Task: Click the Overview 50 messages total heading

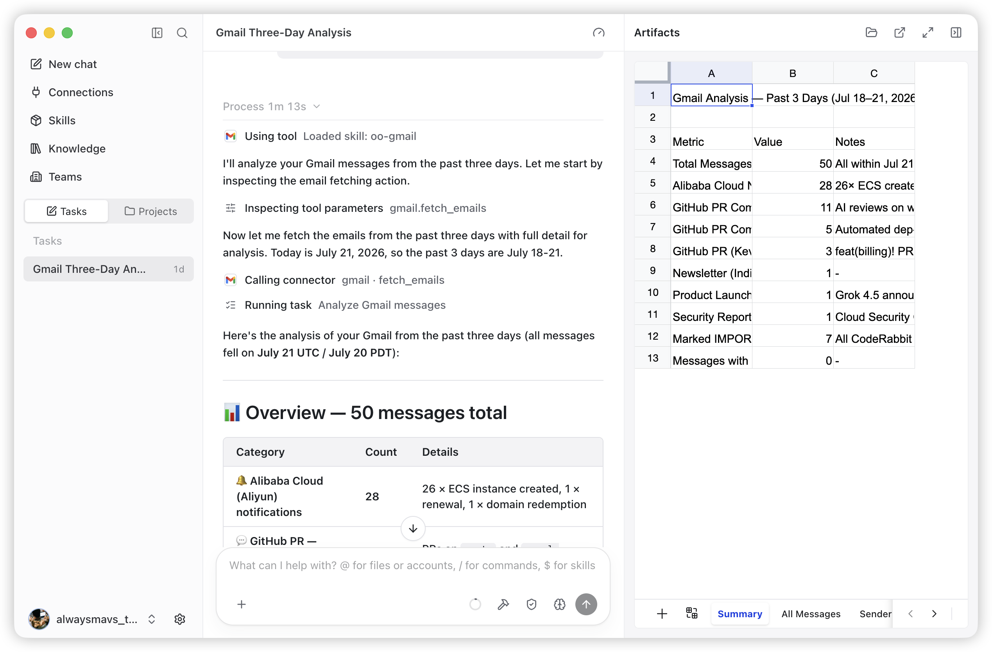Action: (x=365, y=413)
